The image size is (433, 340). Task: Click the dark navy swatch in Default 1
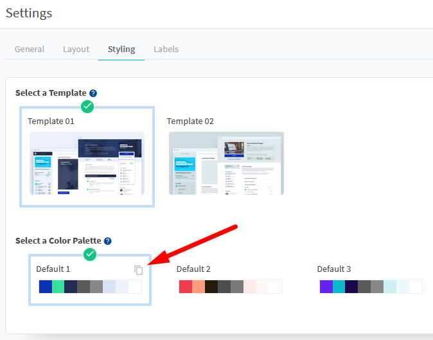click(71, 287)
